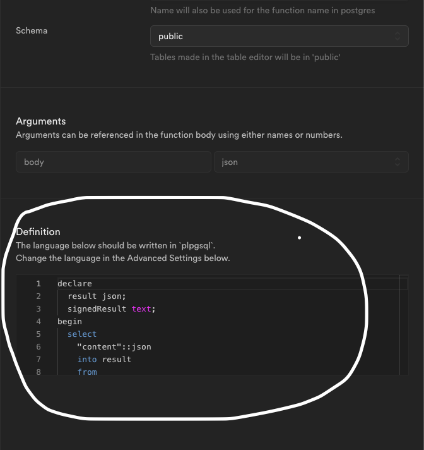The width and height of the screenshot is (424, 450).
Task: Place cursor on the 'declare' code line
Action: click(74, 284)
